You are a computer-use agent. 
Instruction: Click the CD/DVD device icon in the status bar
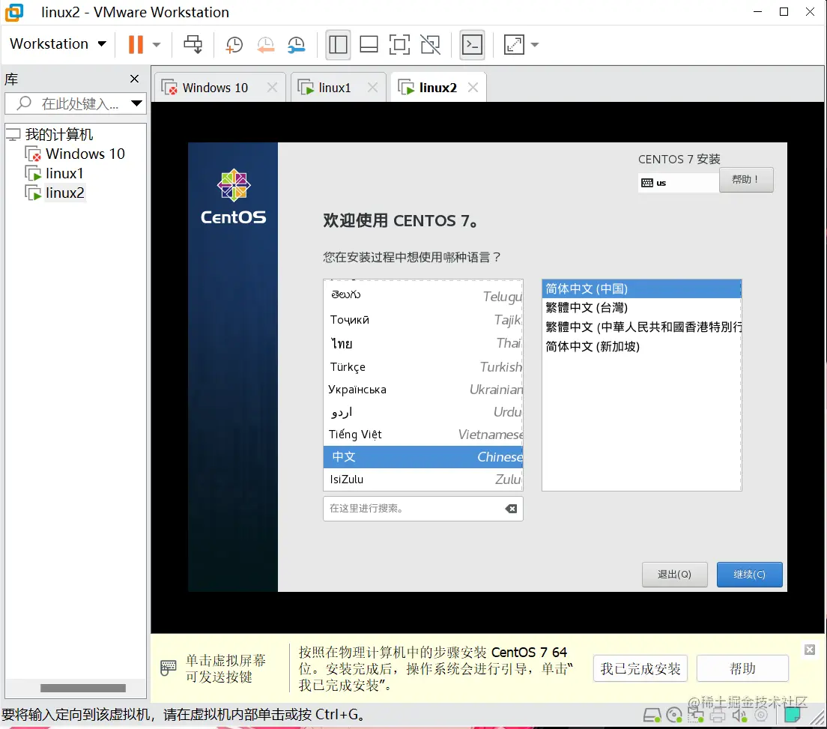[673, 716]
